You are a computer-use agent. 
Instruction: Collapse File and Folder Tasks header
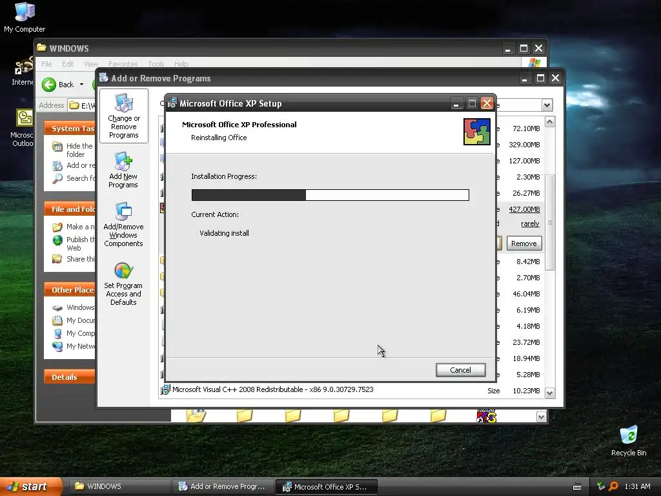[x=70, y=209]
